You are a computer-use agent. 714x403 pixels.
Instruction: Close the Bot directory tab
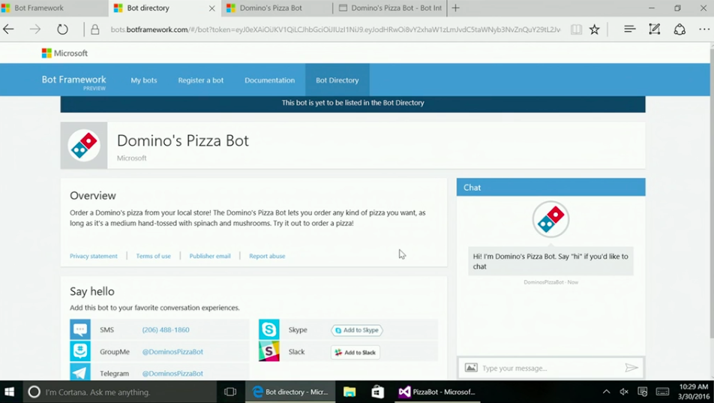point(211,8)
